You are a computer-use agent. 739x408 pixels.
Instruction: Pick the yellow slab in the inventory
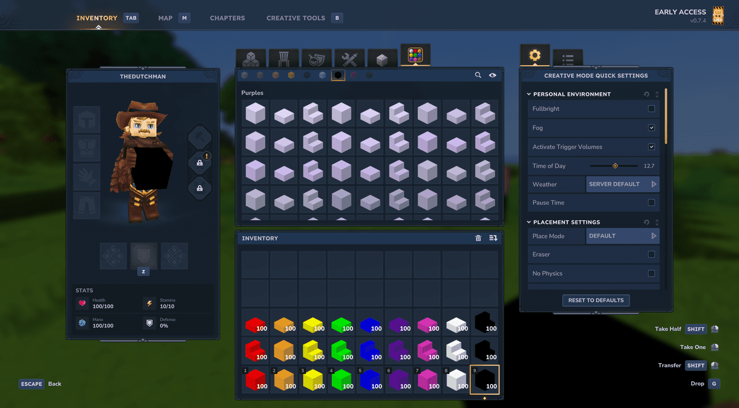click(x=313, y=322)
